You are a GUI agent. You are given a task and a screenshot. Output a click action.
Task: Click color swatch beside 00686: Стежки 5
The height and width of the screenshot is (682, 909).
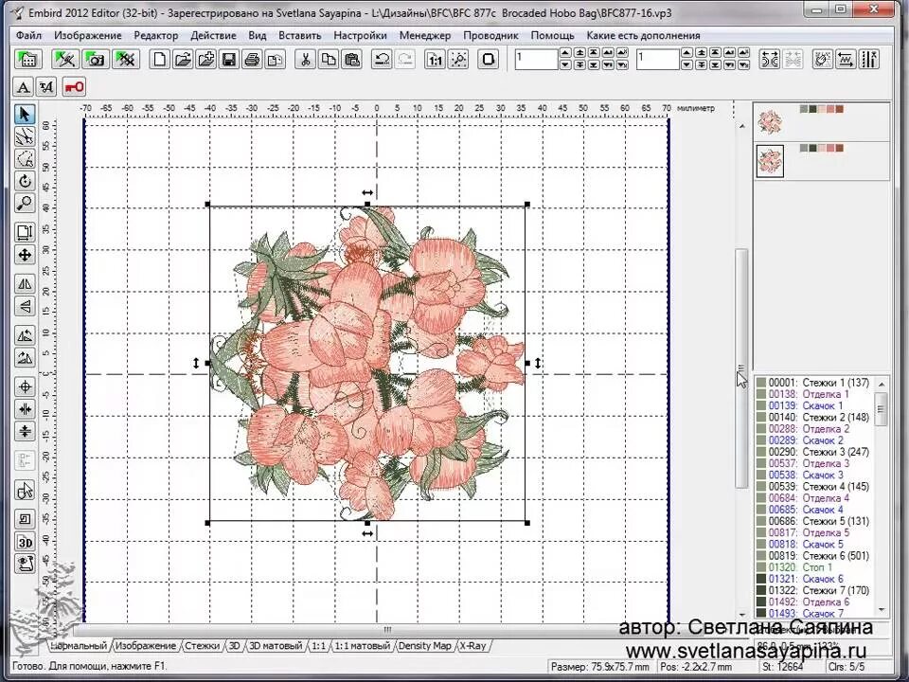point(761,521)
